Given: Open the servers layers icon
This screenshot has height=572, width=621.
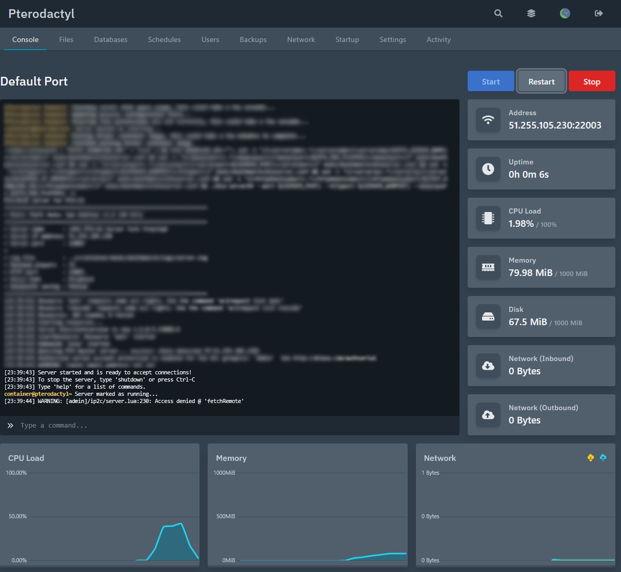Looking at the screenshot, I should (x=531, y=14).
